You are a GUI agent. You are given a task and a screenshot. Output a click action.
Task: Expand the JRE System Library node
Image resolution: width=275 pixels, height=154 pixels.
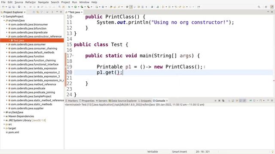4,120
